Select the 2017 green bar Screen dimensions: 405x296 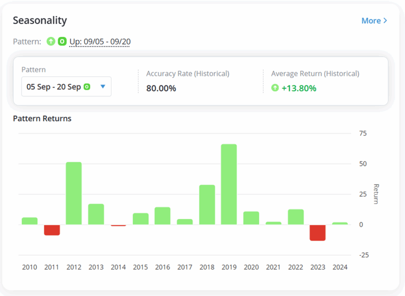(185, 222)
